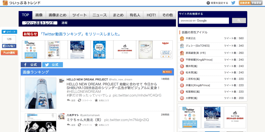Open the #HELLONEWDREAM hashtag link

84,92
